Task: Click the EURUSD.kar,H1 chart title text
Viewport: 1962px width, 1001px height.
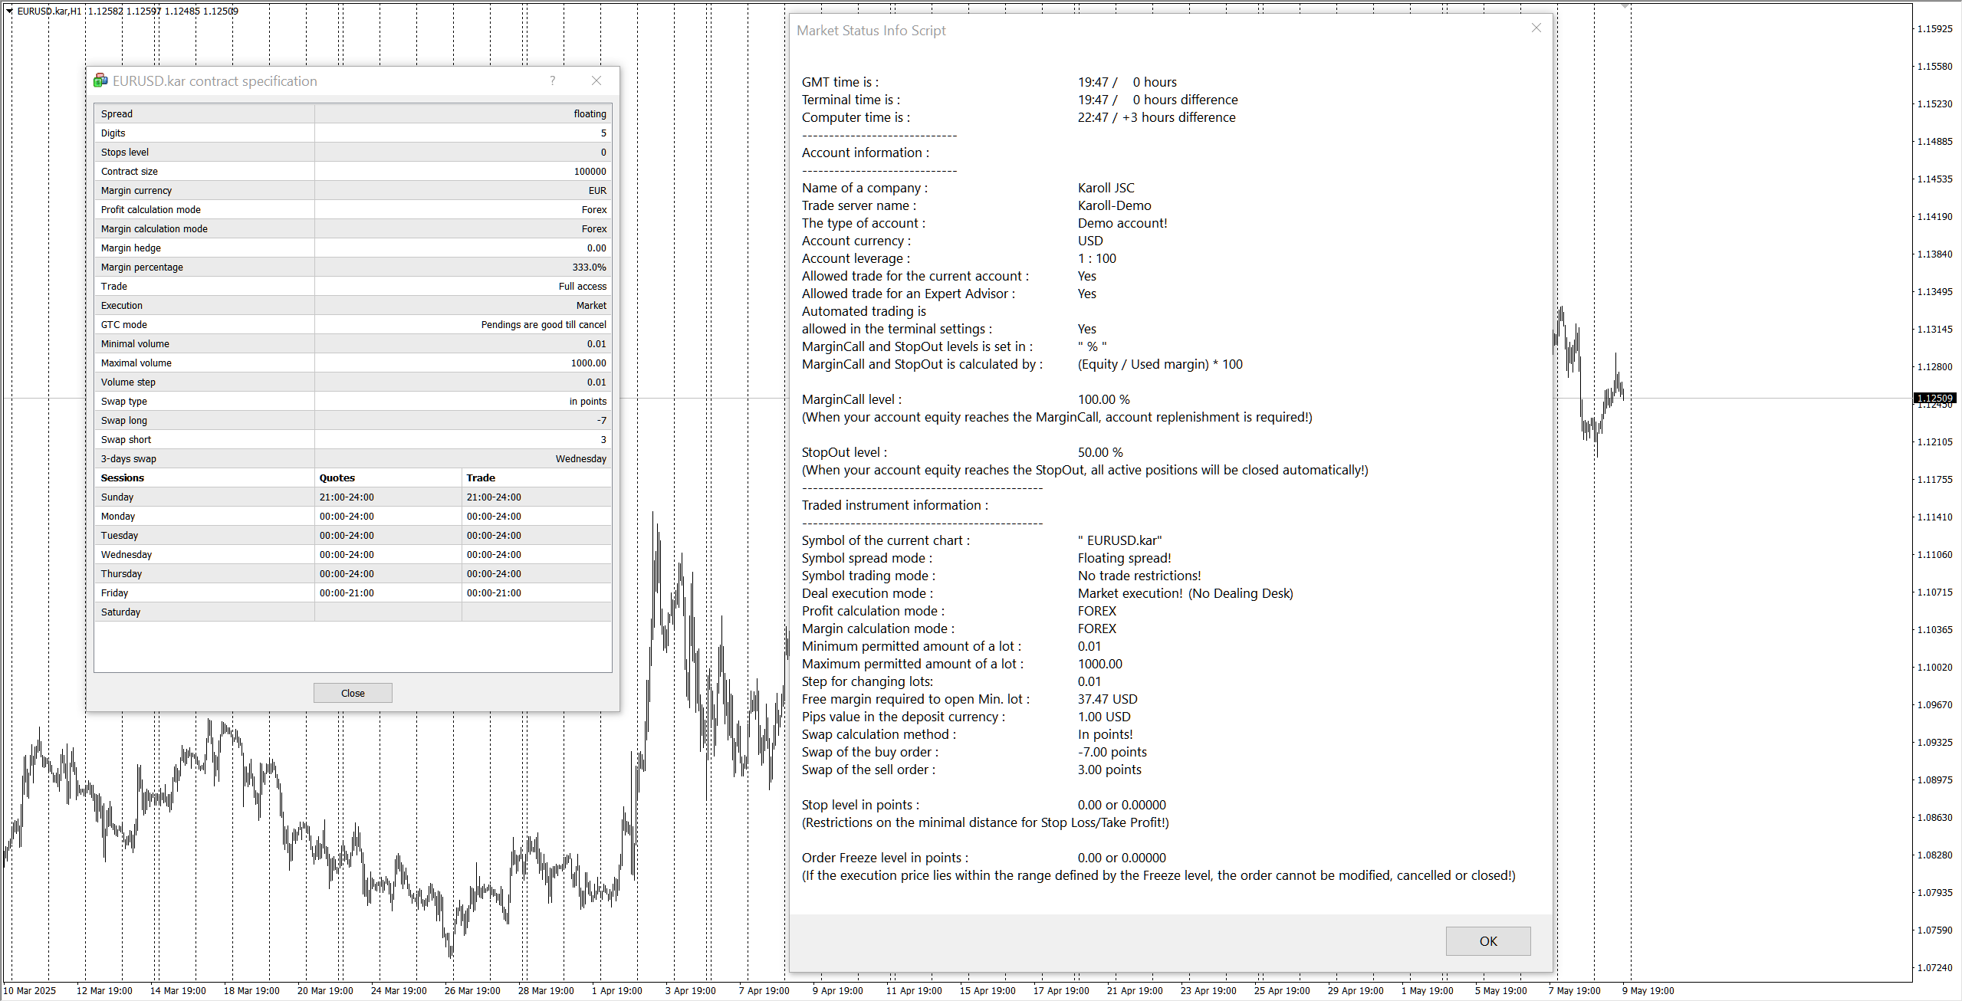Action: click(x=48, y=11)
